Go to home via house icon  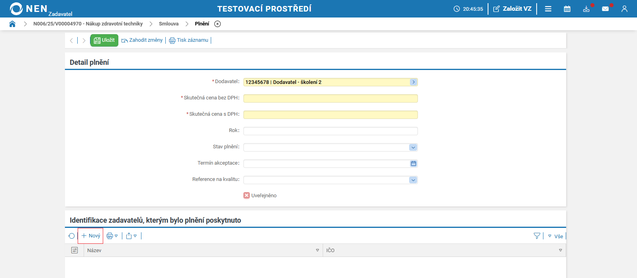click(x=12, y=24)
